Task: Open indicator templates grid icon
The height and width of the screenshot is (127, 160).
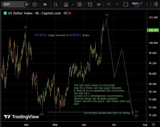Action: 80,5
